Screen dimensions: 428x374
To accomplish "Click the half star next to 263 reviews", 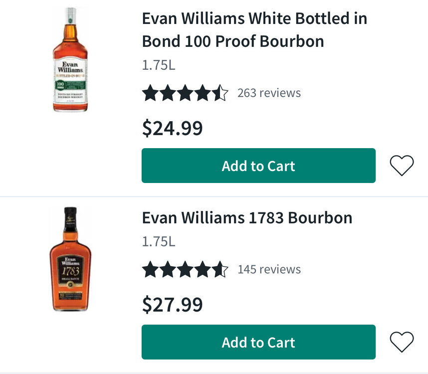I will pos(220,93).
